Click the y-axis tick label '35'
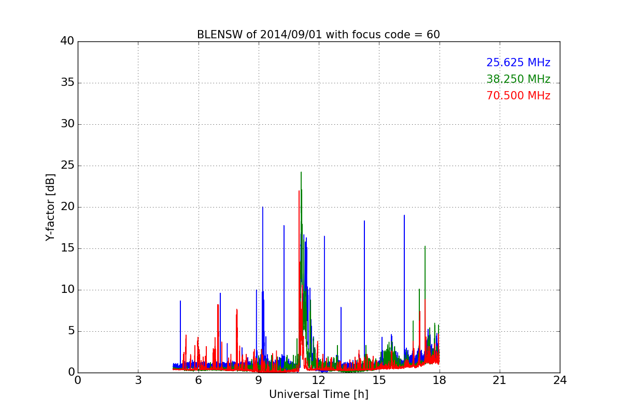Screen dimensions: 622x414 tap(67, 83)
